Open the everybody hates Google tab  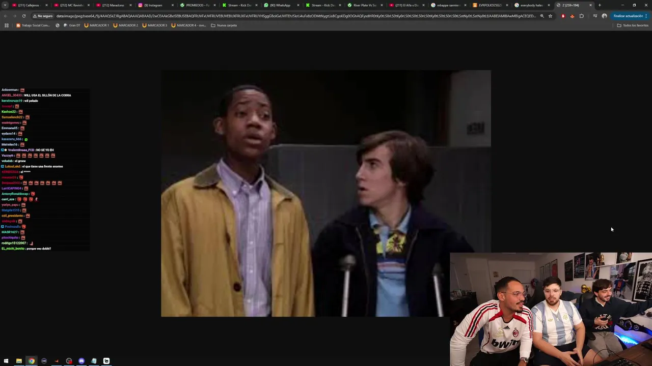[x=531, y=5]
